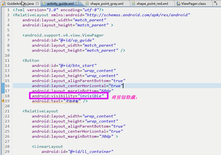Click the file icon on shape_point_gray.xml tab

tap(87, 3)
